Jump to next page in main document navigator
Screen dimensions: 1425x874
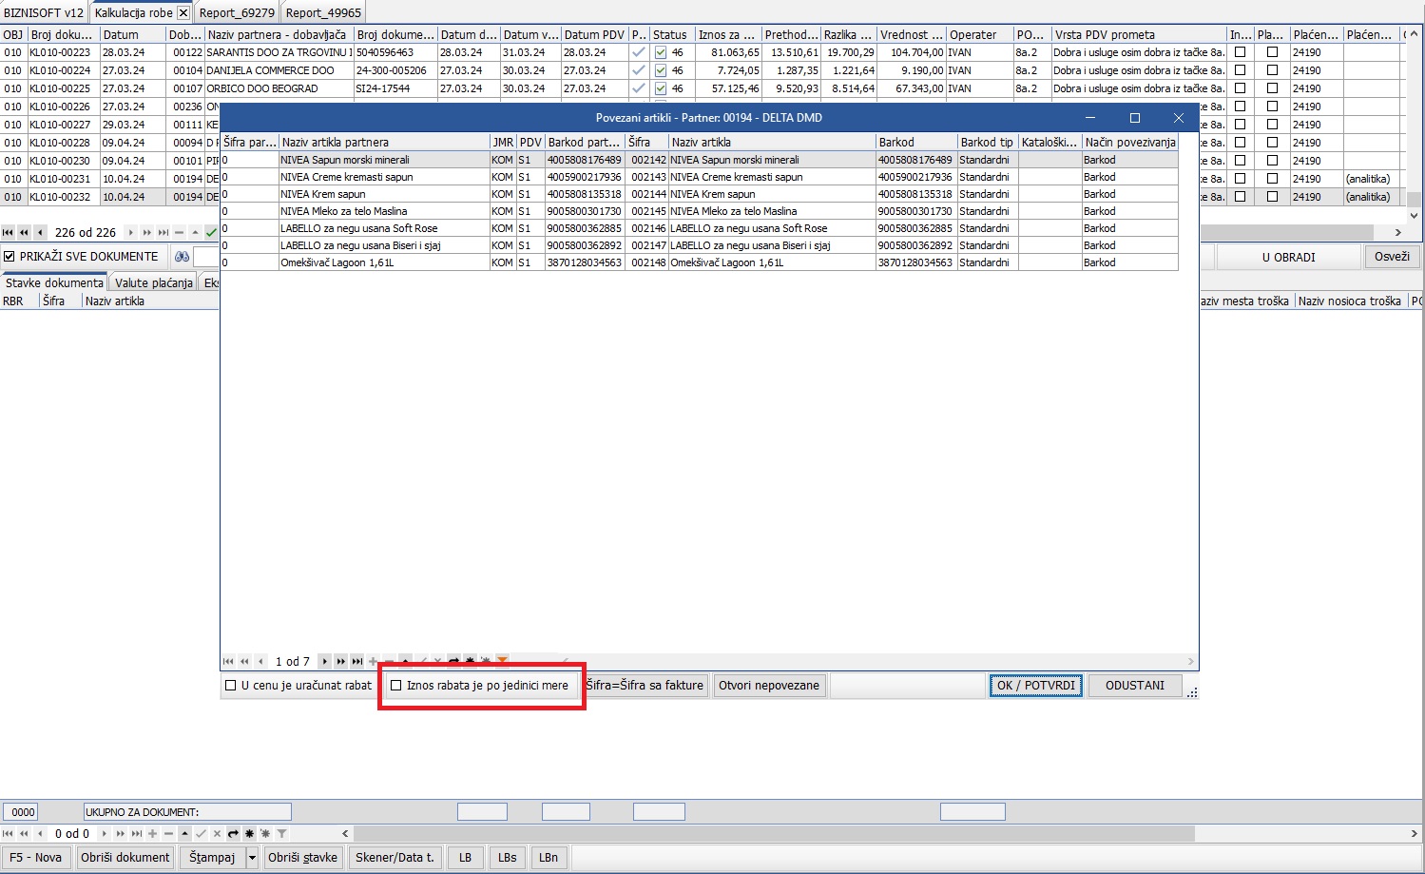pyautogui.click(x=146, y=232)
